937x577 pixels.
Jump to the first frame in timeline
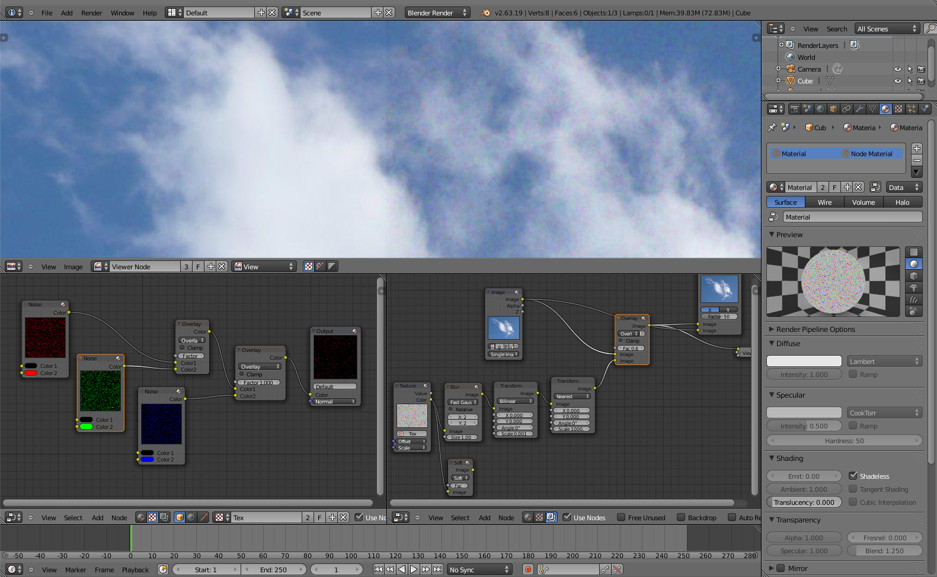tap(378, 569)
